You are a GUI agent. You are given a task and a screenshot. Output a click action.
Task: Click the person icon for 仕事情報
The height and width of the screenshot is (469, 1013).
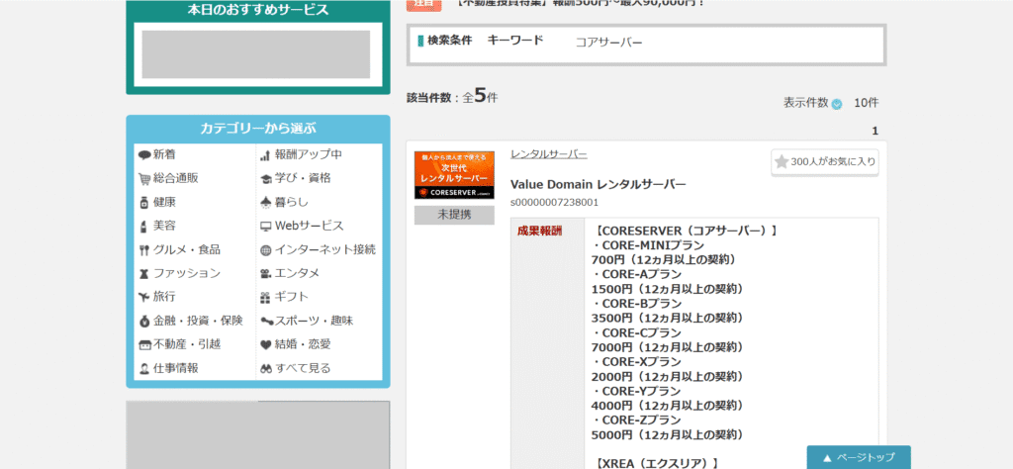(144, 369)
